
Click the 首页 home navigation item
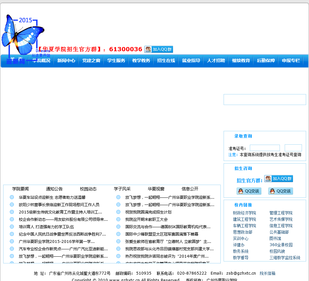point(17,59)
